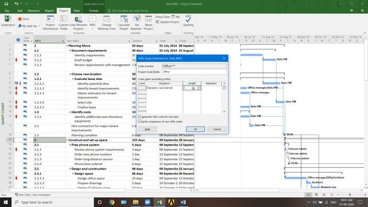Click the Status Date NA field
This screenshot has width=368, height=207.
pos(175,17)
